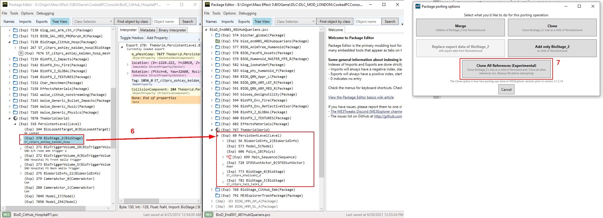603x218 pixels.
Task: Click mesh icon of 7676 ST_citprs_ashley_kaidan_hosp_mesh
Action: pos(21,53)
